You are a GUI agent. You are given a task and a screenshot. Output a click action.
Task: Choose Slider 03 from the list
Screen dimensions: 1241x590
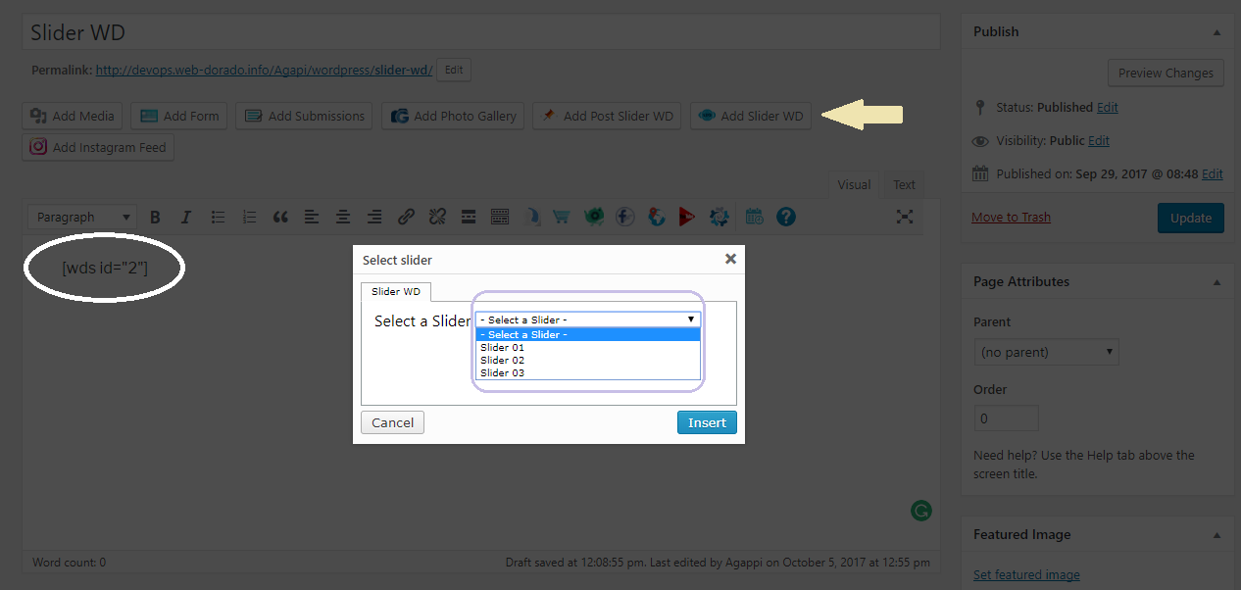point(588,372)
